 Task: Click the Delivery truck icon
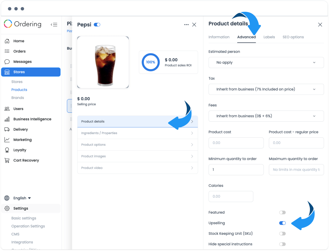[x=7, y=129]
